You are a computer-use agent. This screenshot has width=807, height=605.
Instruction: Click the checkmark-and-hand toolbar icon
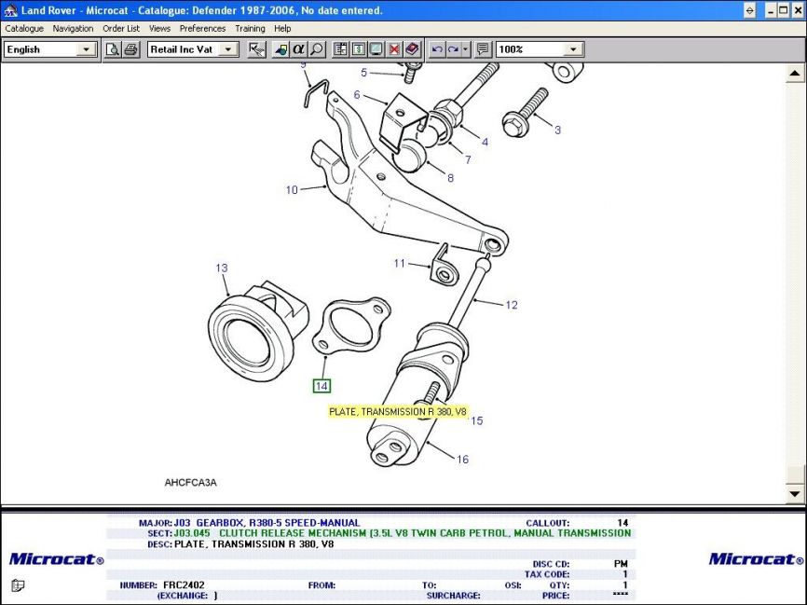pos(256,49)
